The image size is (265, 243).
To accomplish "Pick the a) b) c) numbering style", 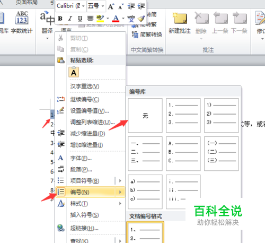I will [x=145, y=192].
